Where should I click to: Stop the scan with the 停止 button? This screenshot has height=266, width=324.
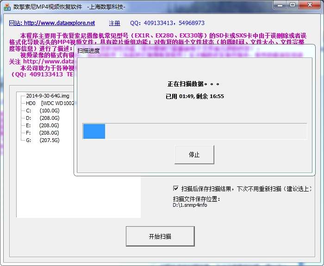click(194, 155)
